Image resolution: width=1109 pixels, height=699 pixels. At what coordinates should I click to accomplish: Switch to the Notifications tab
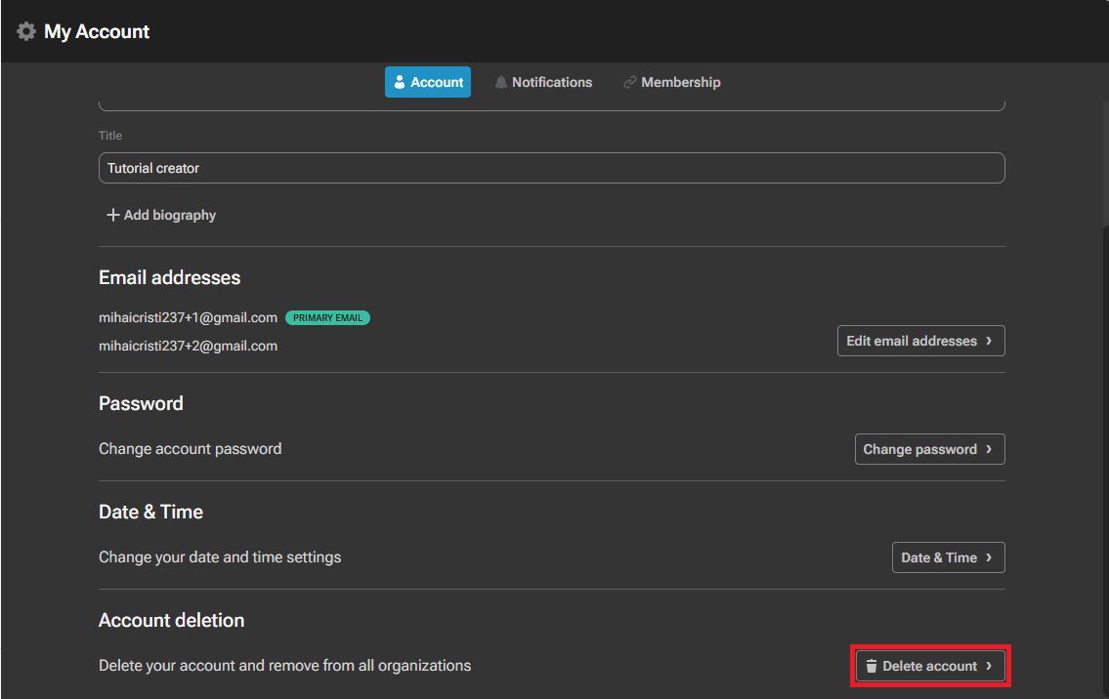click(543, 83)
